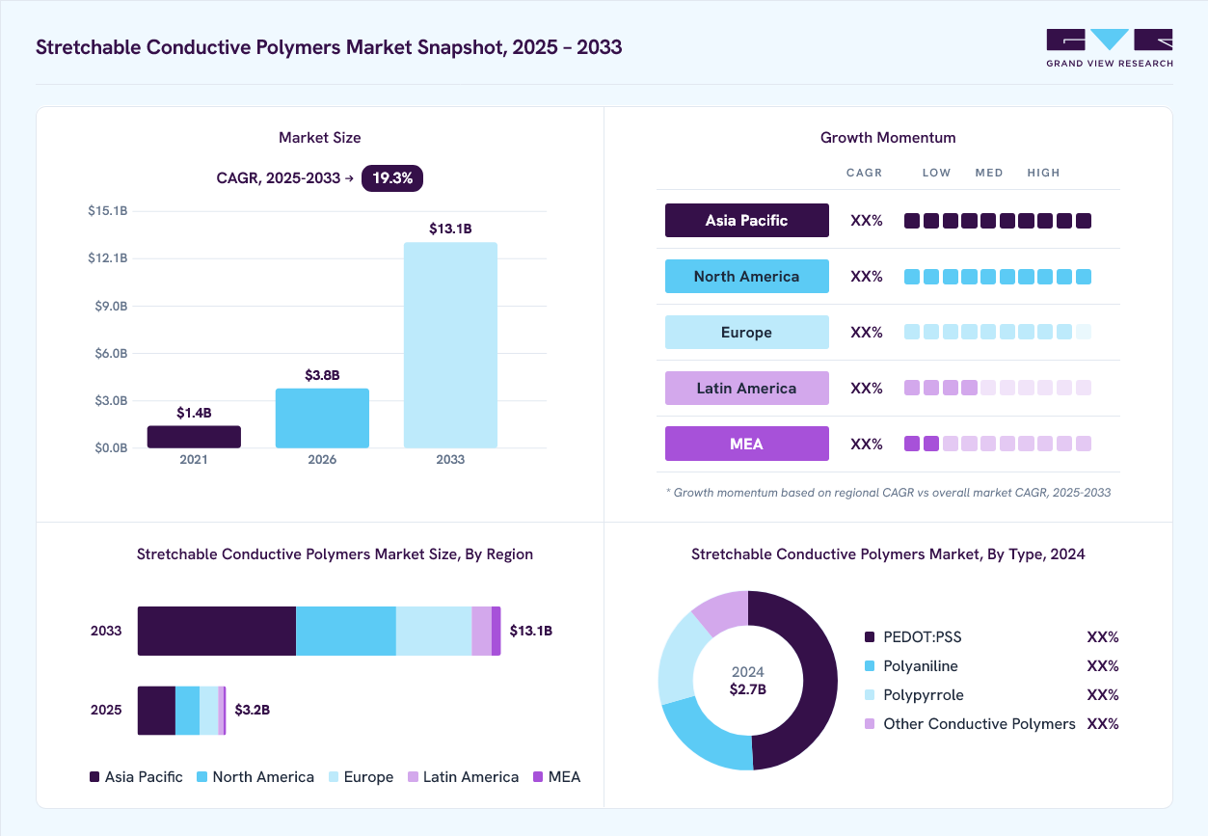This screenshot has height=836, width=1208.
Task: Select the Europe region label
Action: (x=747, y=332)
